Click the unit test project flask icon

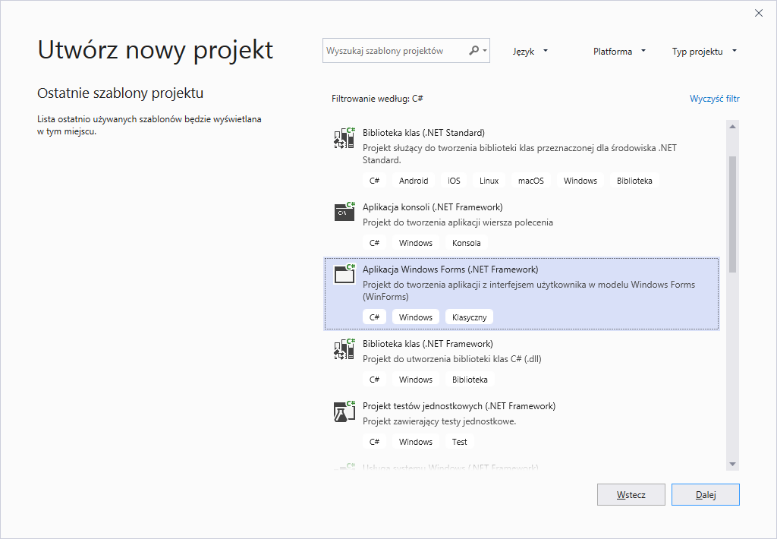click(x=344, y=411)
